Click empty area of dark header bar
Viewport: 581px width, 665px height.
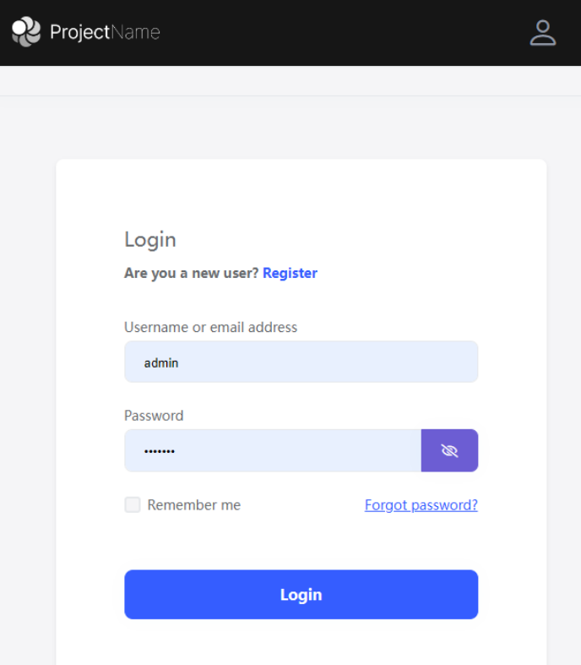(339, 33)
